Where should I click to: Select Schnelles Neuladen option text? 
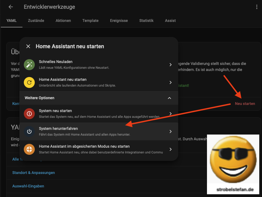click(x=56, y=62)
